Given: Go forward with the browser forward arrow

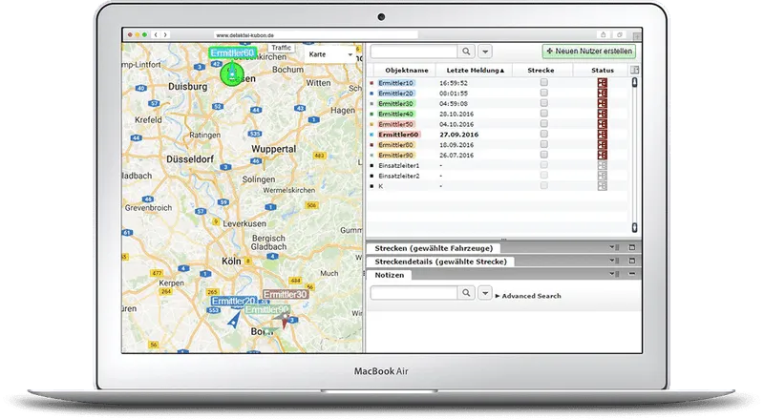Looking at the screenshot, I should coord(165,35).
